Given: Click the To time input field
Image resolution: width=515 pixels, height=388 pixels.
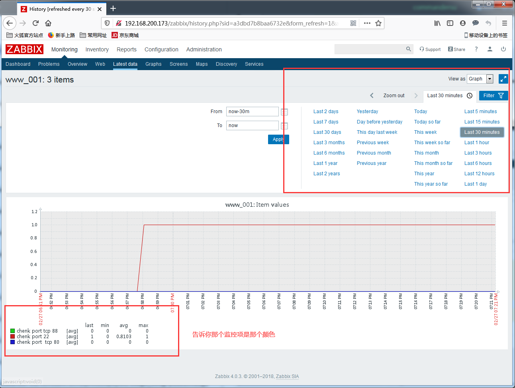Looking at the screenshot, I should (253, 125).
